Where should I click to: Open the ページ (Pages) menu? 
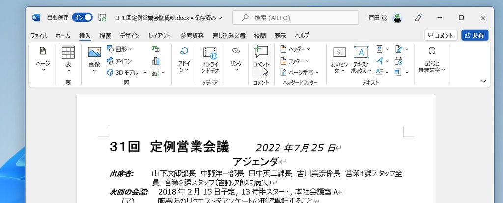click(43, 61)
